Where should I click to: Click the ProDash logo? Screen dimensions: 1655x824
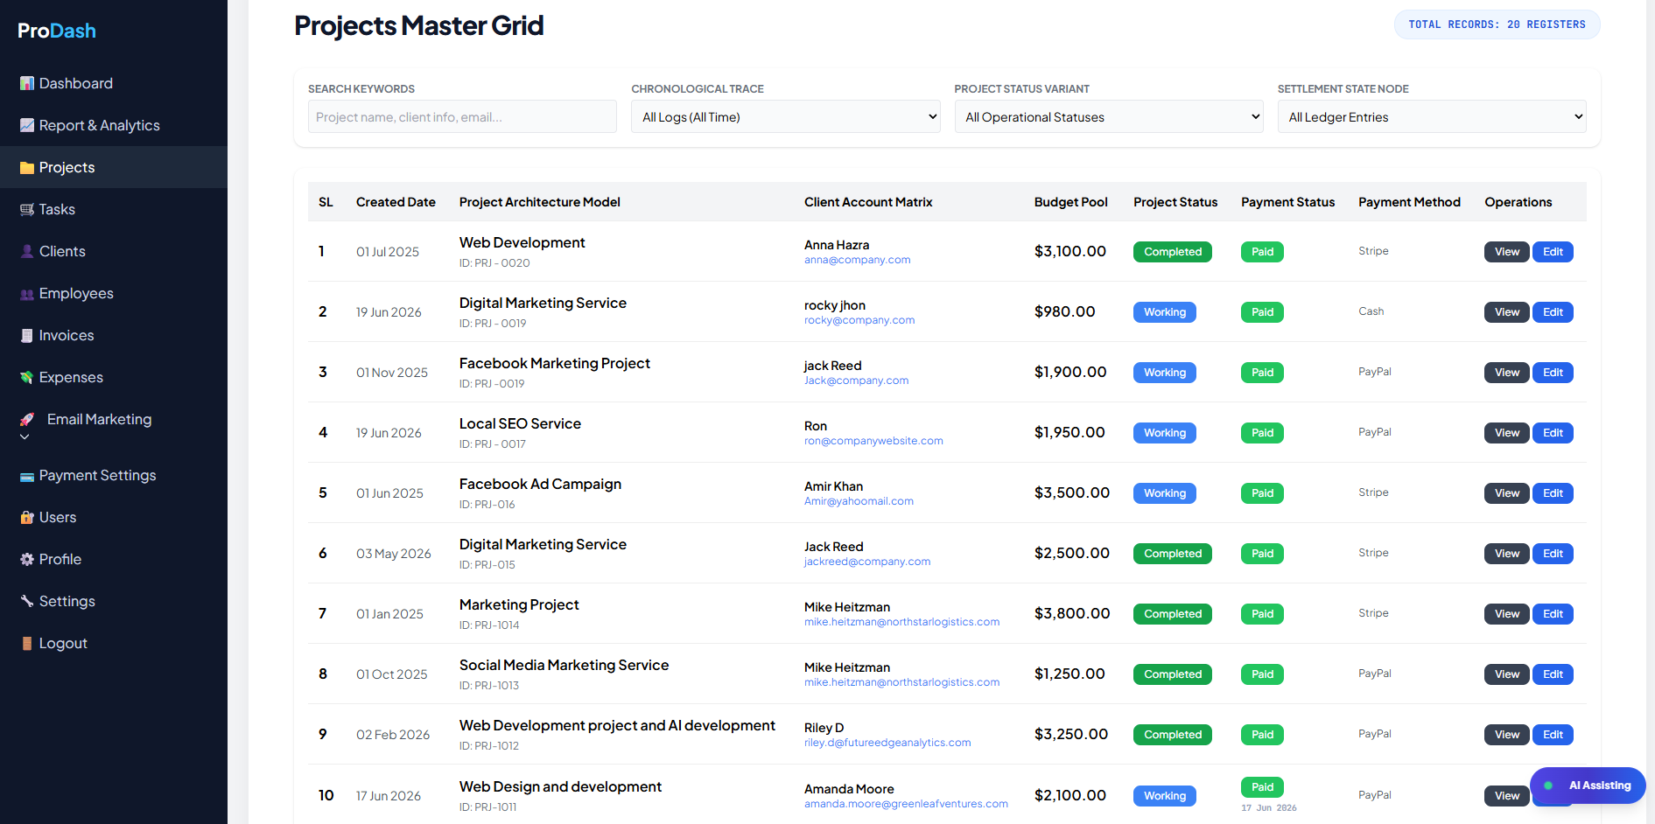tap(57, 31)
